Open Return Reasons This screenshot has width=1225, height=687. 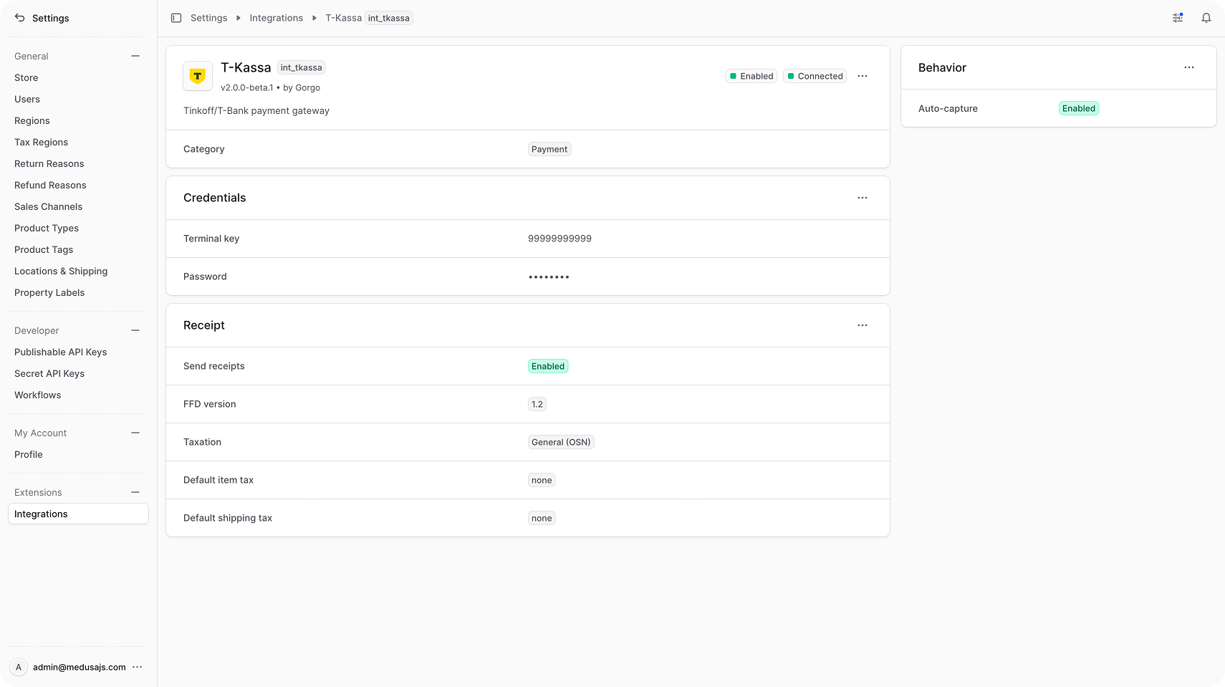point(78,163)
